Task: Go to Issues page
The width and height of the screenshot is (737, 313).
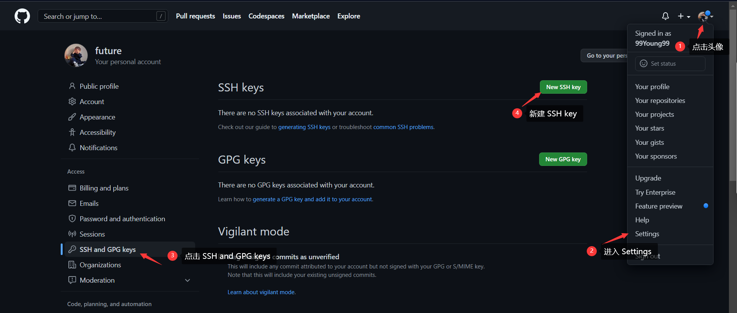Action: click(232, 16)
